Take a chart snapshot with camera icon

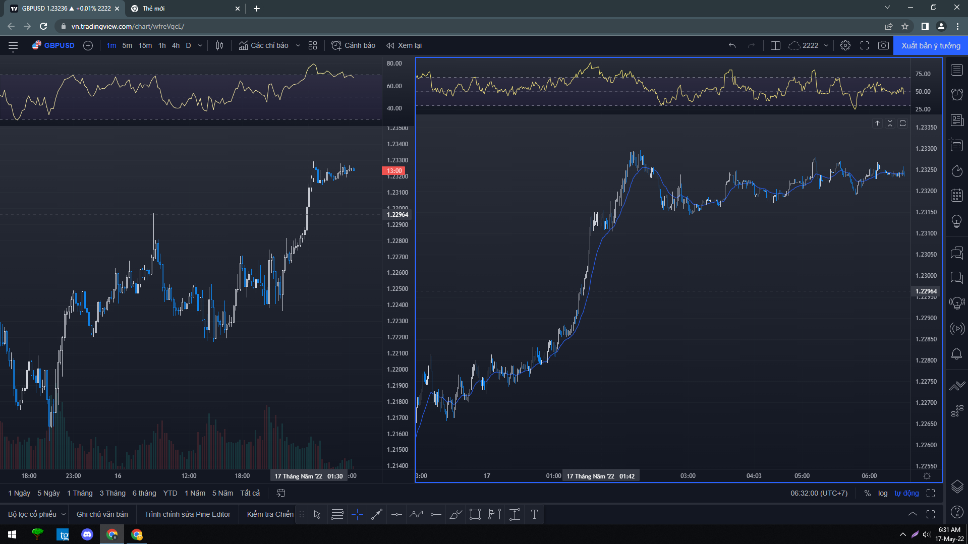tap(883, 45)
